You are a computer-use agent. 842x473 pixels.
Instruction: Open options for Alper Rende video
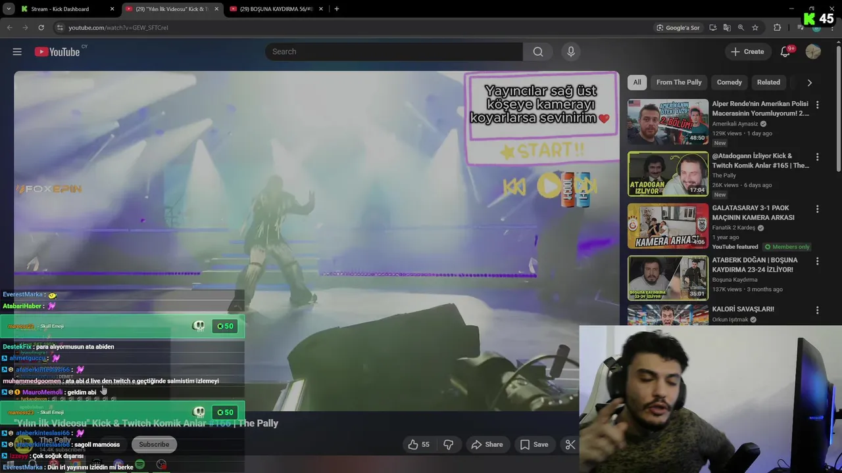pos(818,104)
